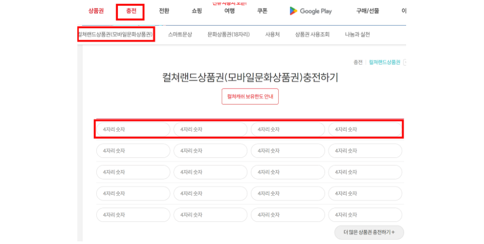
Task: Open the 상품권 top menu
Action: click(x=96, y=11)
